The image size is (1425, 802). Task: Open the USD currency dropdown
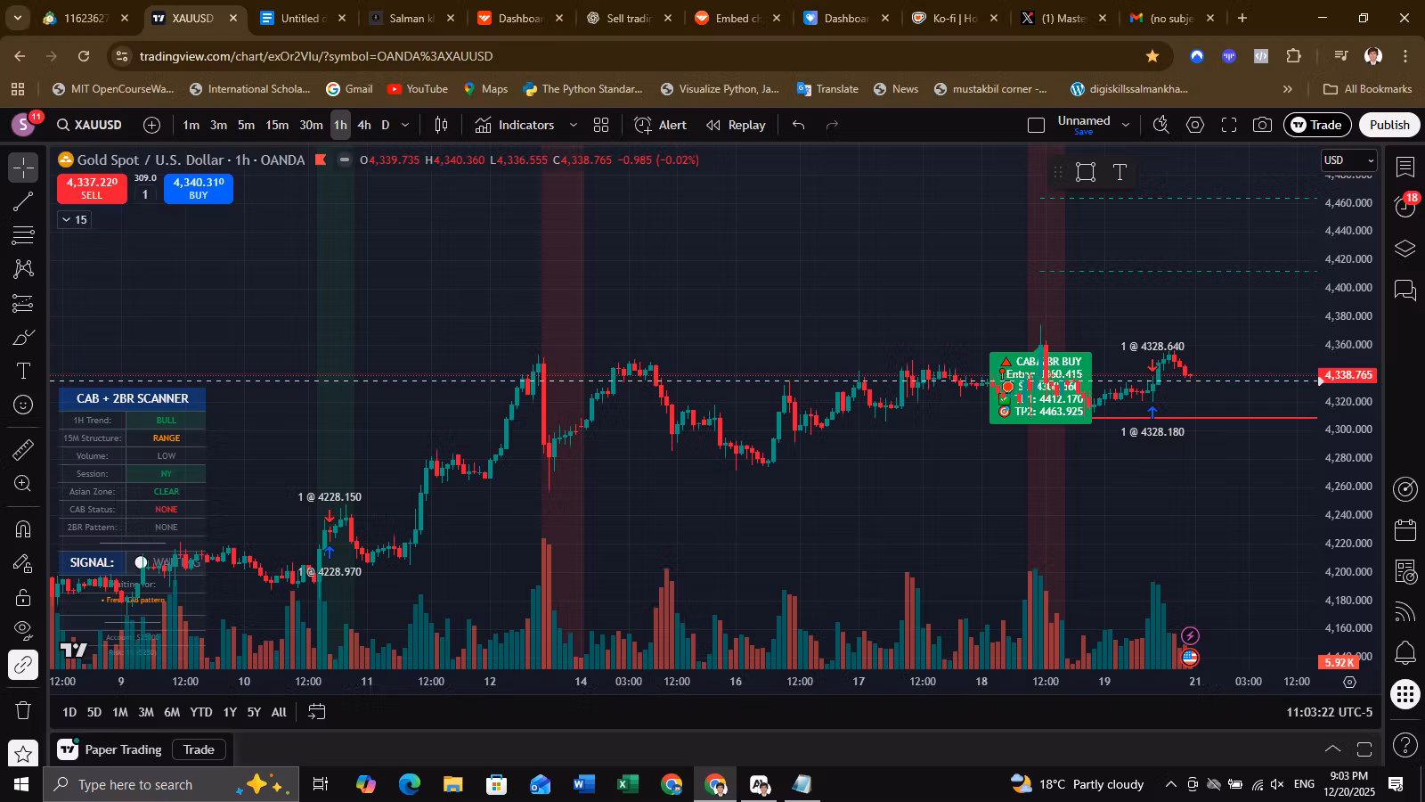tap(1348, 160)
